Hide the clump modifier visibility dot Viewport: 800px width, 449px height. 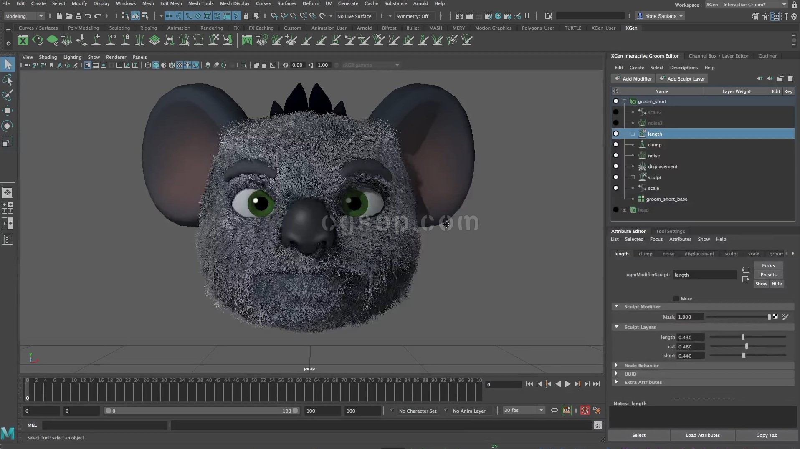pos(616,145)
